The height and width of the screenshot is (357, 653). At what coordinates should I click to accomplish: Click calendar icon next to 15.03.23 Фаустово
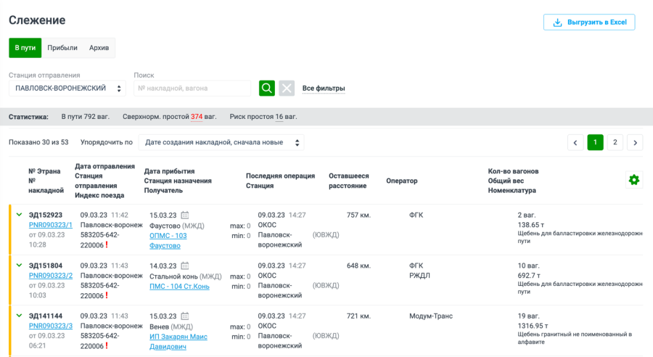[185, 216]
